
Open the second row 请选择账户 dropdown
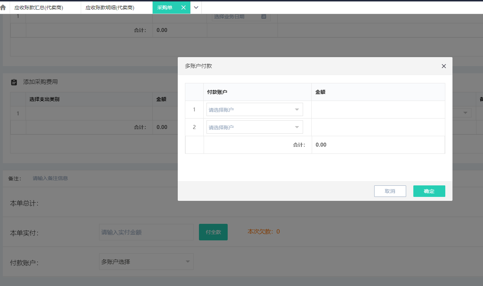pyautogui.click(x=255, y=127)
